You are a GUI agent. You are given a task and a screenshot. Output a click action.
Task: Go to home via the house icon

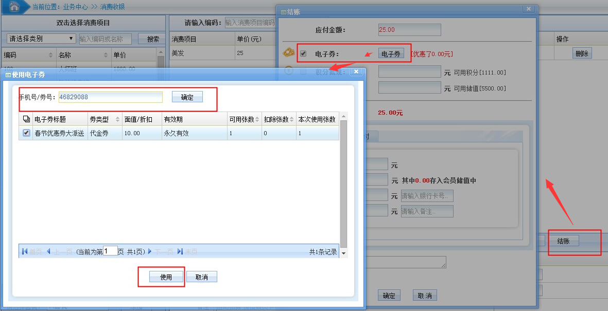[x=14, y=7]
